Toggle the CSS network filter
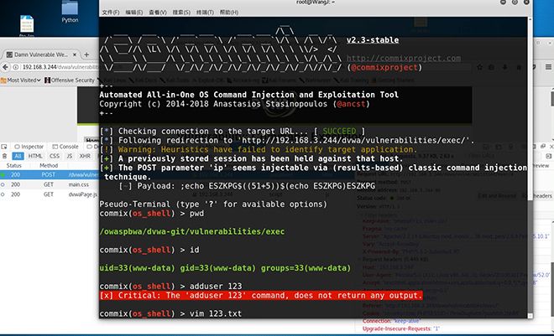Screen dimensions: 554x336 click(54, 156)
